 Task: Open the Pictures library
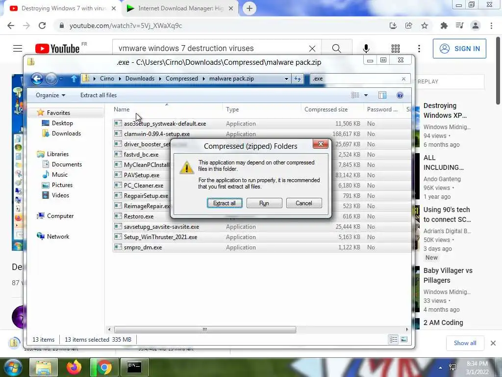pos(62,185)
